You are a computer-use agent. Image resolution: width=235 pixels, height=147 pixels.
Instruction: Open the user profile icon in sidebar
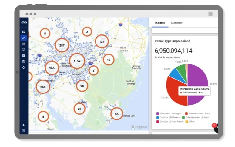click(24, 125)
